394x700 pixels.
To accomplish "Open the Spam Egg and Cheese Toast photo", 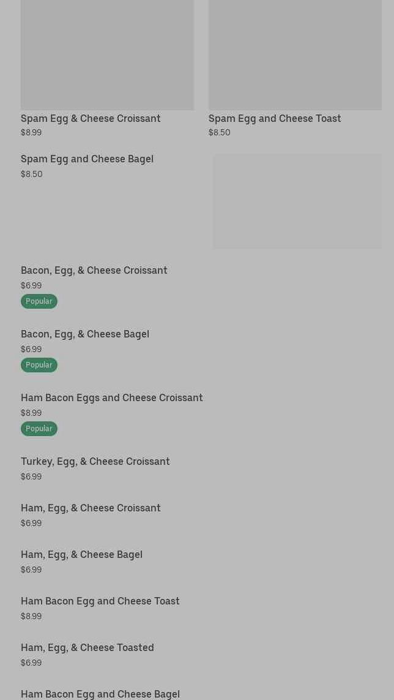I will click(x=295, y=54).
